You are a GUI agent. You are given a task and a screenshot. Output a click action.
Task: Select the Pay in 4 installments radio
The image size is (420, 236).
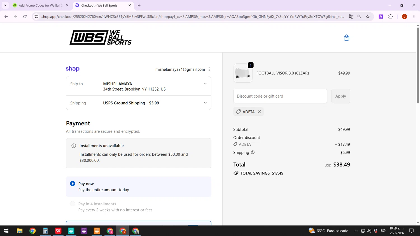(73, 204)
